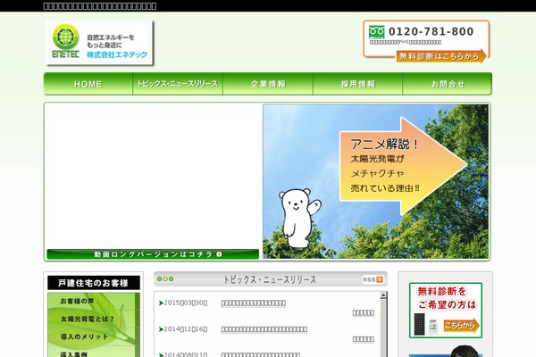Click the 無料診断はこちらから orange arrow button
The height and width of the screenshot is (357, 536).
tap(441, 56)
